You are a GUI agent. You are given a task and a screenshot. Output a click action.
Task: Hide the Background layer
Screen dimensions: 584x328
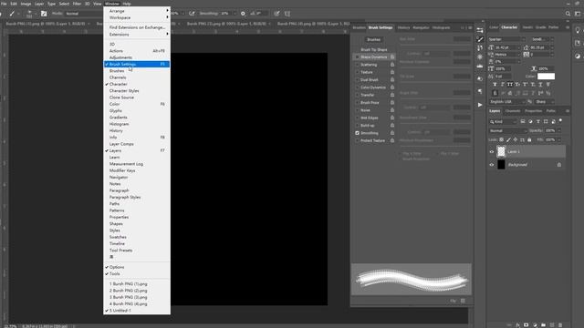pos(491,164)
